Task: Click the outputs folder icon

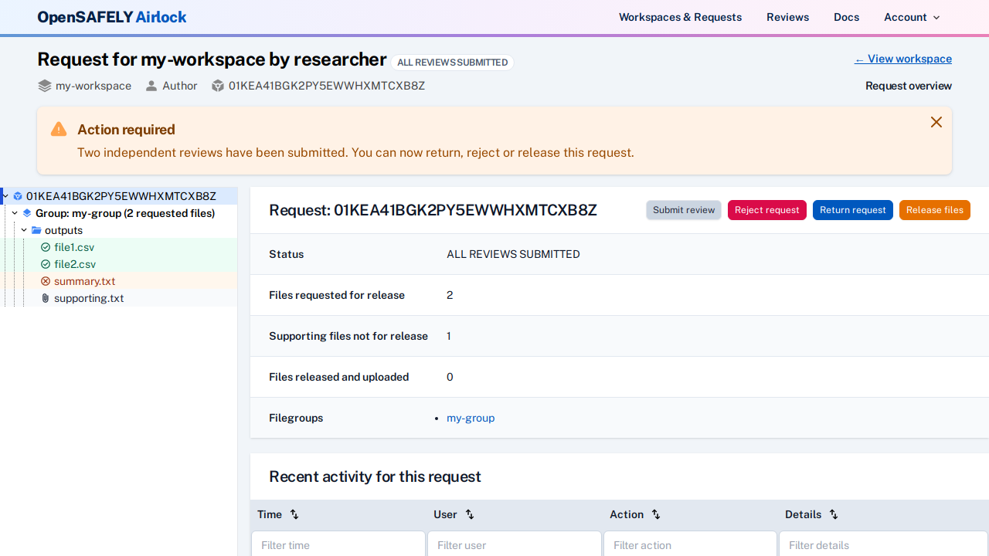Action: (x=36, y=230)
